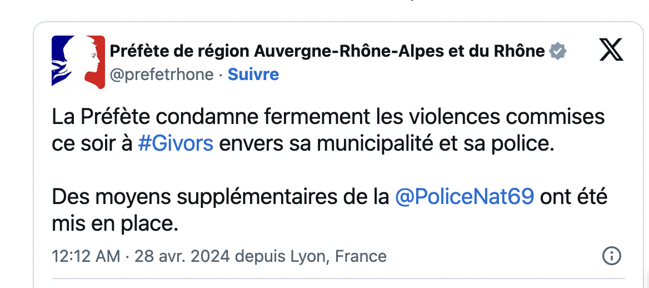The width and height of the screenshot is (649, 288).
Task: Click text envers sa municipalité et sa police
Action: (x=386, y=144)
